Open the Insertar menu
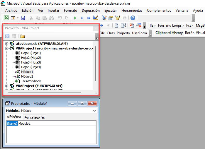The image size is (205, 149). click(53, 11)
